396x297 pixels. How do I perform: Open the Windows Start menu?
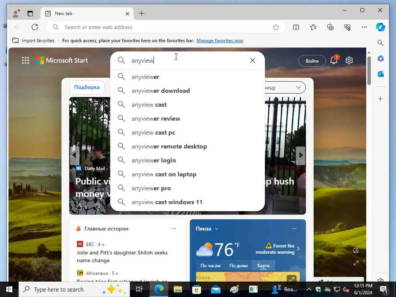9,289
